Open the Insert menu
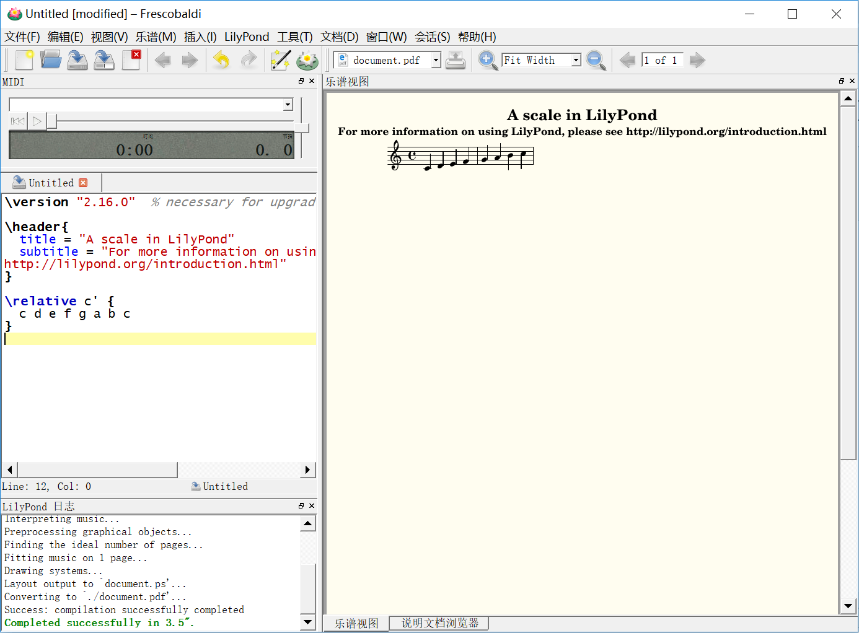859x633 pixels. (200, 37)
